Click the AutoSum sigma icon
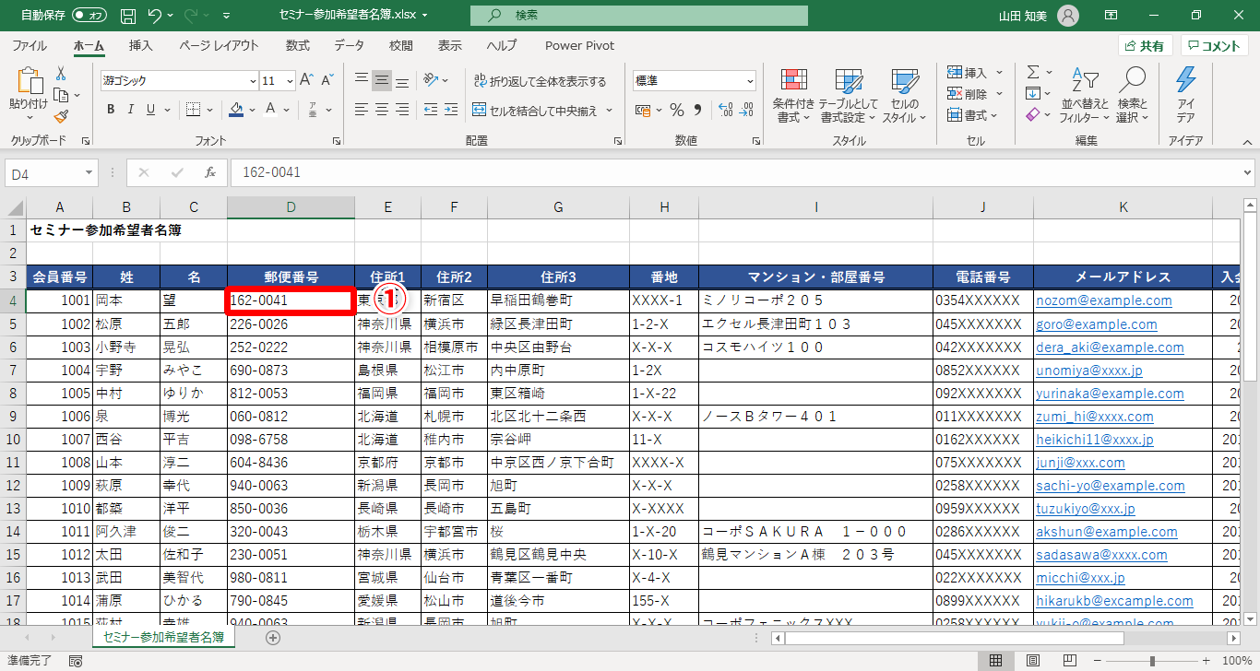This screenshot has width=1260, height=671. coord(1033,72)
